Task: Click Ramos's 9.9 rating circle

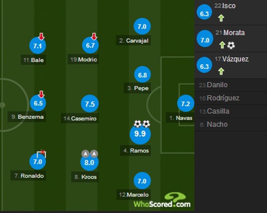Action: pos(140,134)
